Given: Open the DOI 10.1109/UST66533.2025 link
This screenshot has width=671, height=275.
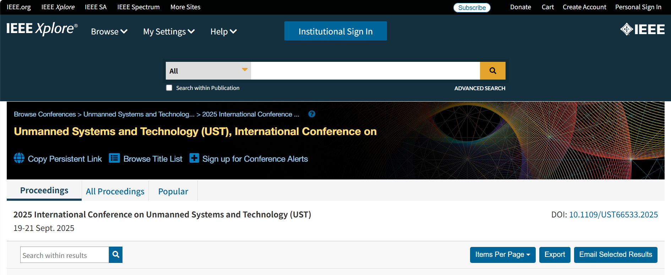Looking at the screenshot, I should (x=613, y=215).
